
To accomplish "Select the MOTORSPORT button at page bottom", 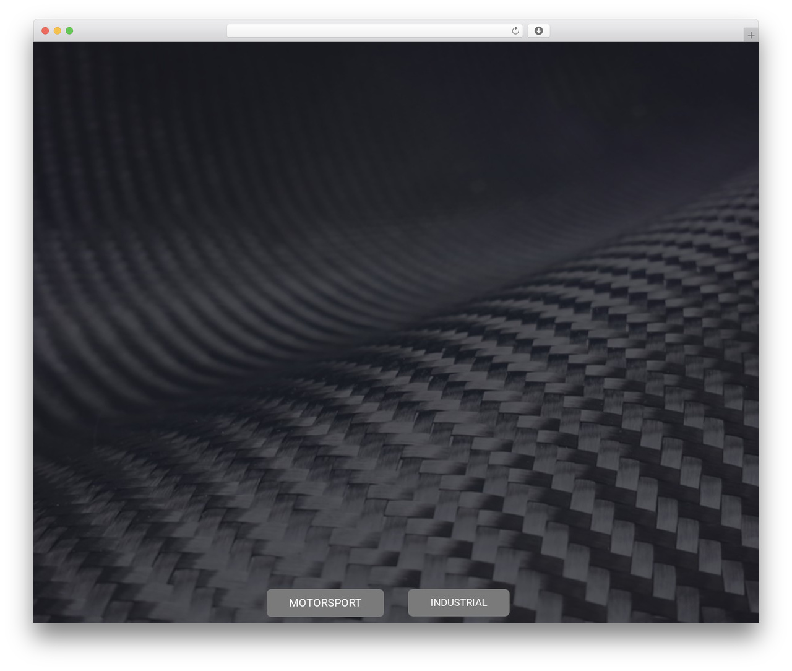I will [325, 603].
